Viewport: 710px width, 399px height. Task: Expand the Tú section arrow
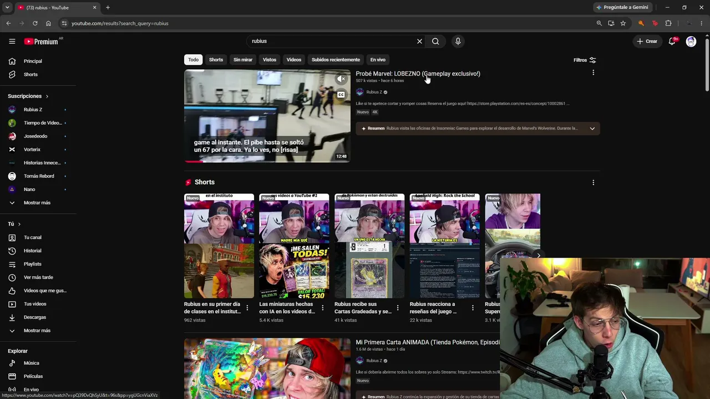(19, 224)
